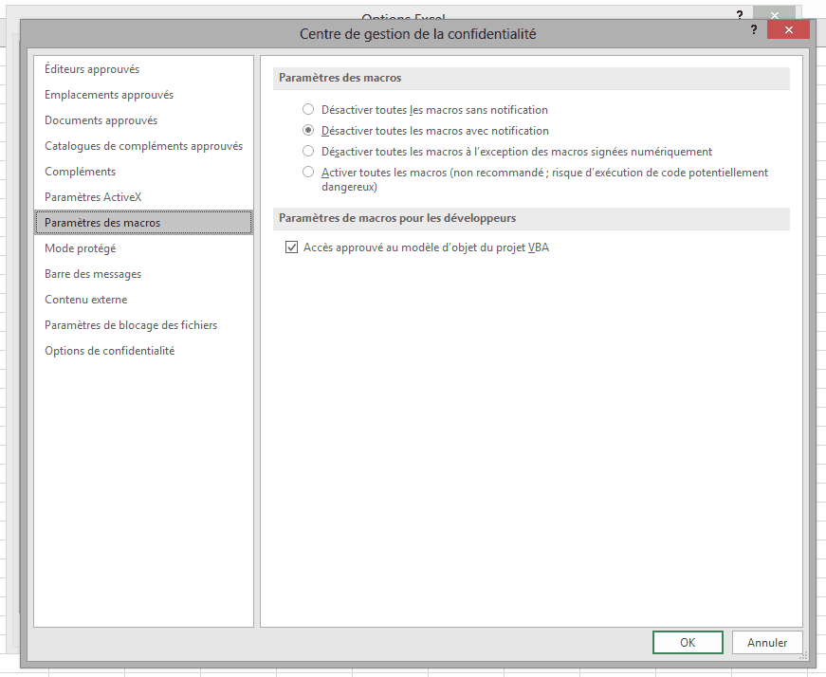Close the Centre de gestion de la confidentialité dialog
826x677 pixels.
point(788,30)
